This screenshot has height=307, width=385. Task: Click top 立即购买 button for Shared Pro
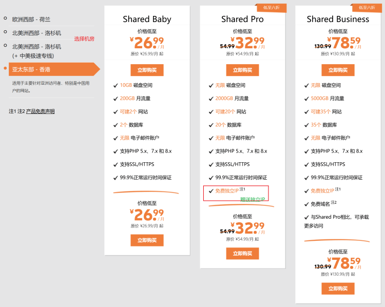(242, 70)
